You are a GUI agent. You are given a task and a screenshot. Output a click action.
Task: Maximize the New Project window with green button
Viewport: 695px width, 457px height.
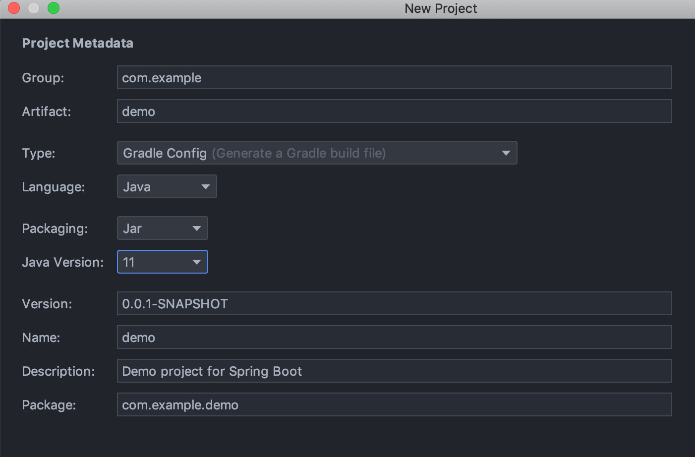coord(54,8)
